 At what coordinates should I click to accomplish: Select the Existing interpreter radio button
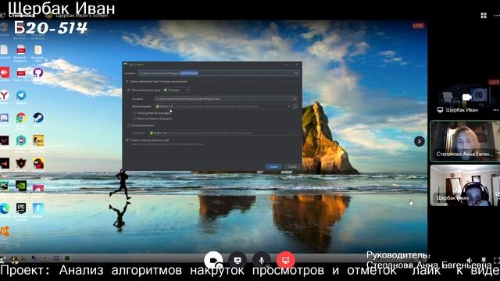(x=129, y=126)
